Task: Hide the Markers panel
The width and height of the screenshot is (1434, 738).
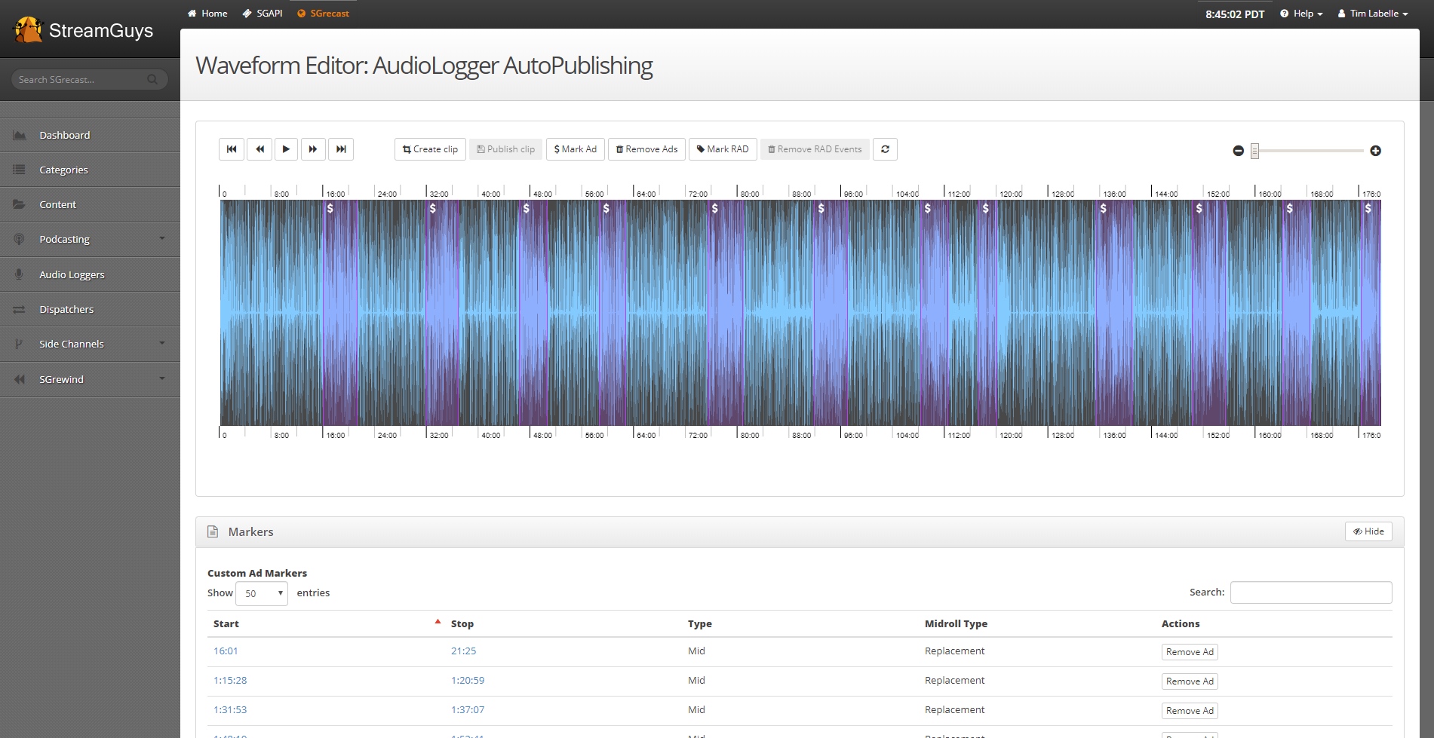Action: pyautogui.click(x=1368, y=531)
